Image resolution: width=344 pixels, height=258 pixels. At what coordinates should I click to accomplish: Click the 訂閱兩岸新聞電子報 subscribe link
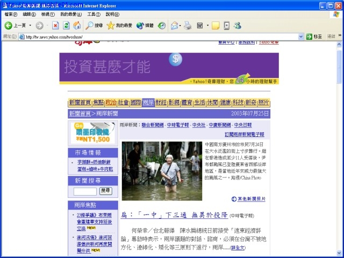[x=245, y=134]
